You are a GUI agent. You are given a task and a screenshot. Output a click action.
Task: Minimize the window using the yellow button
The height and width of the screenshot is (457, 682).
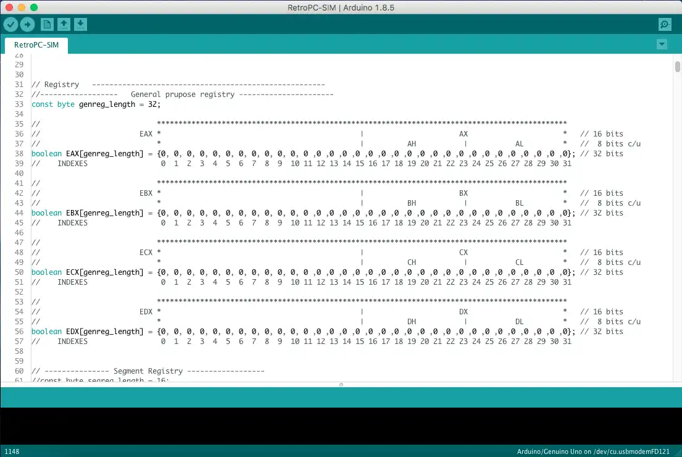(x=21, y=7)
